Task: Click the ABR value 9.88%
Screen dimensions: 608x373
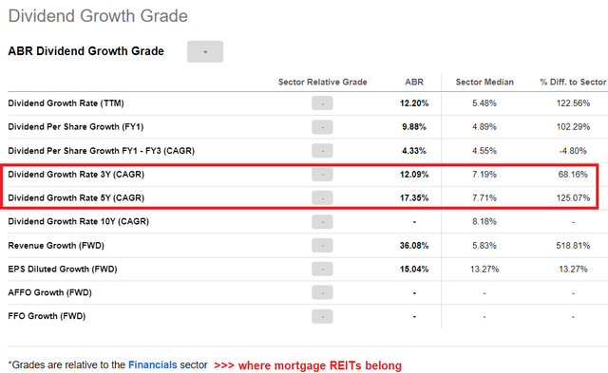Action: click(414, 127)
